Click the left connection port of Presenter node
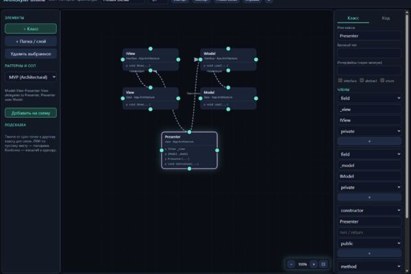 click(162, 150)
